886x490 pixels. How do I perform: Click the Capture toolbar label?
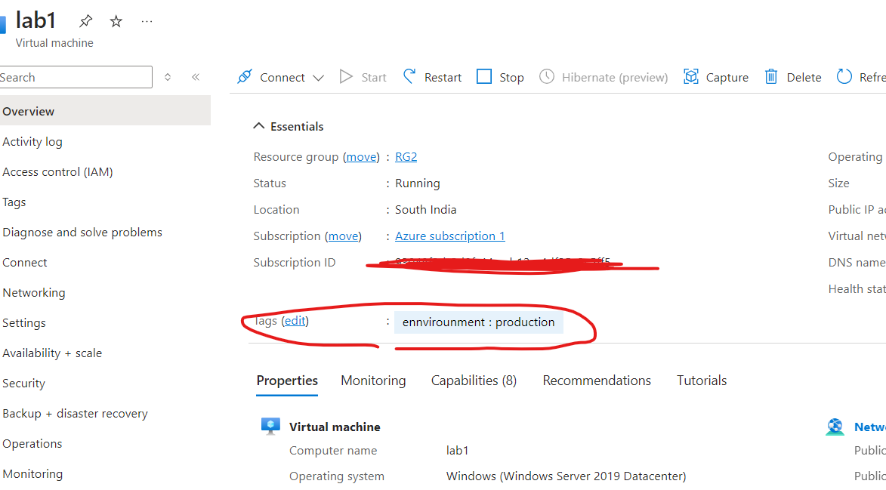(x=727, y=77)
